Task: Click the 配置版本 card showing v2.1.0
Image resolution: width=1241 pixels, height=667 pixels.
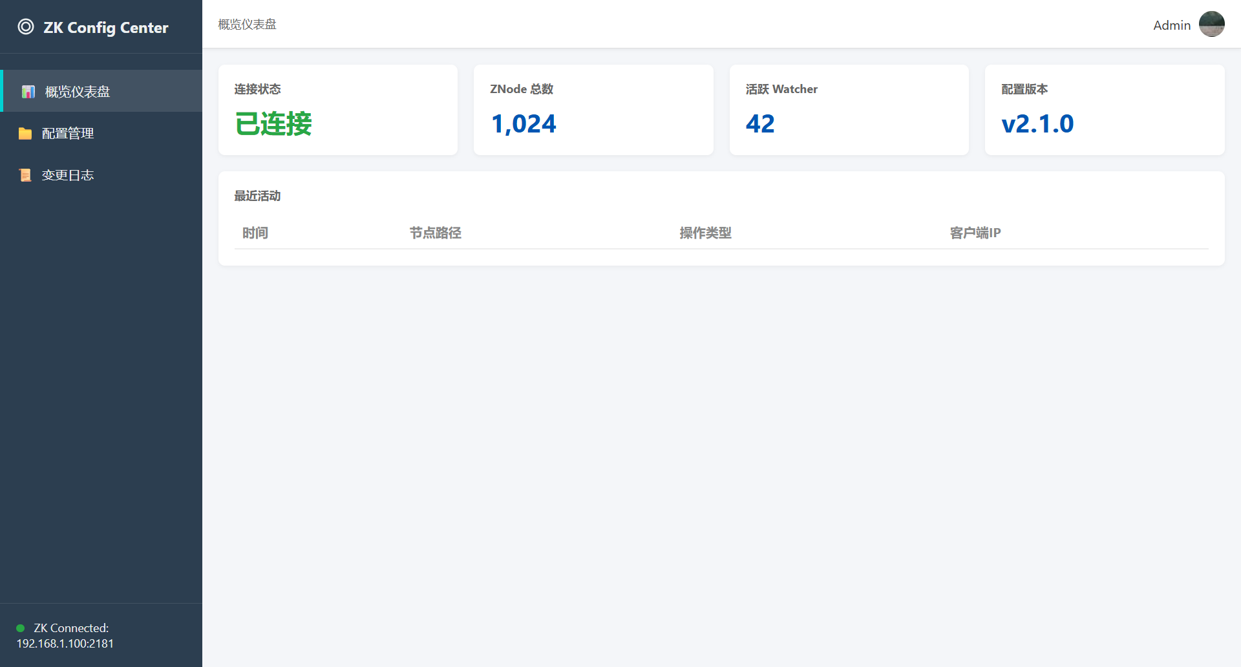Action: 1104,110
